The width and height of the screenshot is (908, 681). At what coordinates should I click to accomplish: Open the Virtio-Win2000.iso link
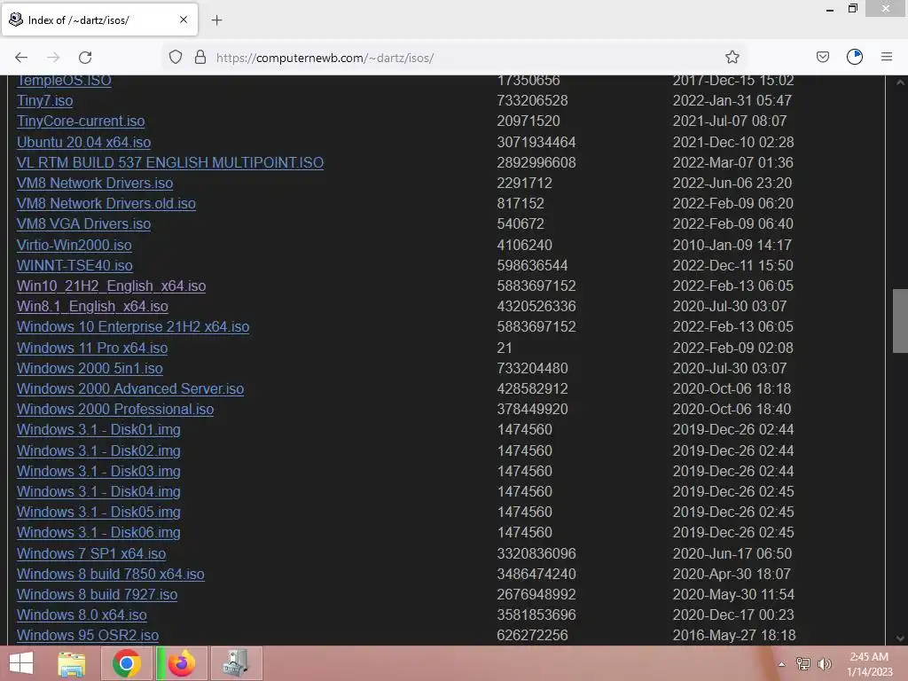coord(74,245)
